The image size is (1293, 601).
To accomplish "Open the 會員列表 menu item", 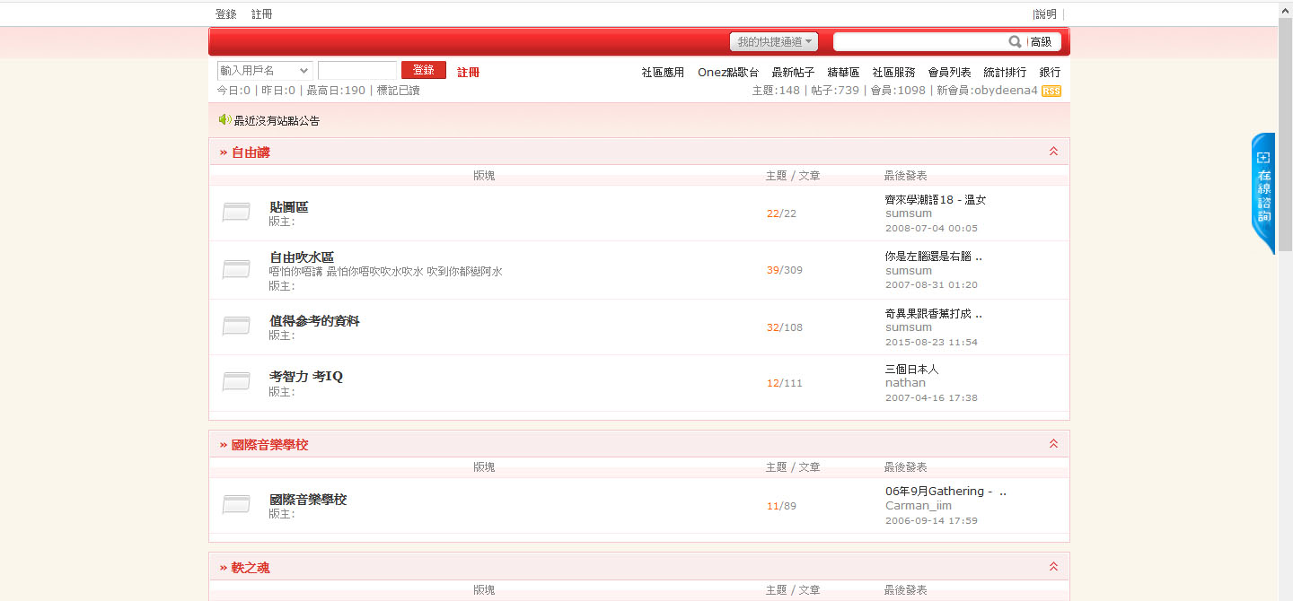I will point(949,73).
